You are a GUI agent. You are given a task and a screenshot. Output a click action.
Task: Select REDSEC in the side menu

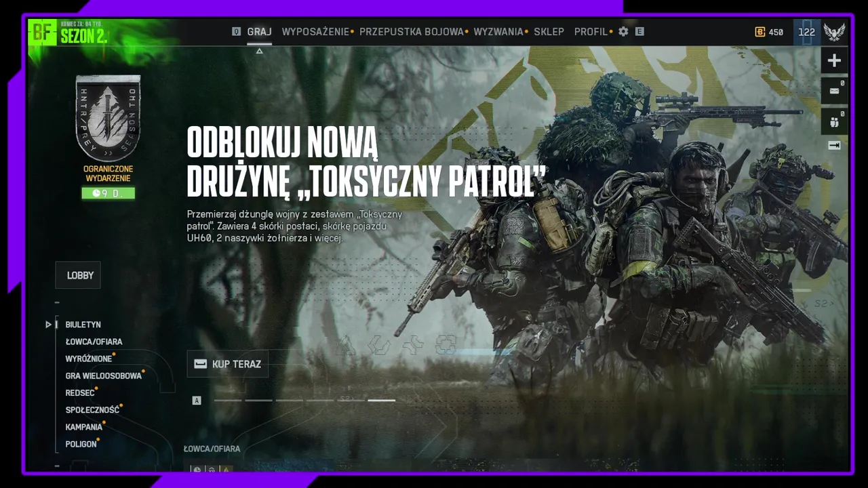point(80,393)
